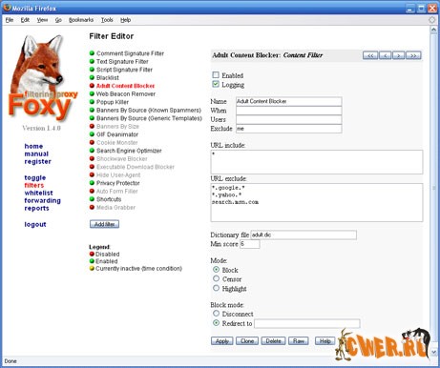Screen dimensions: 440x368
Task: Open the Go menu
Action: tap(58, 20)
